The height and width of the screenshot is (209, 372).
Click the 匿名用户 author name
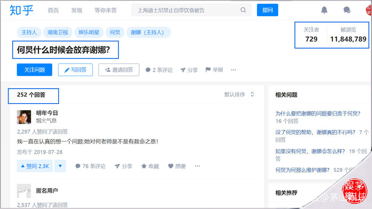47,191
